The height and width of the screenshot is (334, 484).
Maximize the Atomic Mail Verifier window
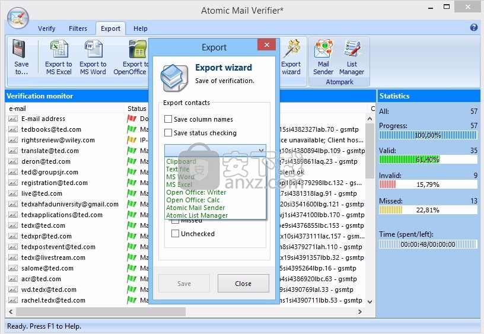(447, 7)
